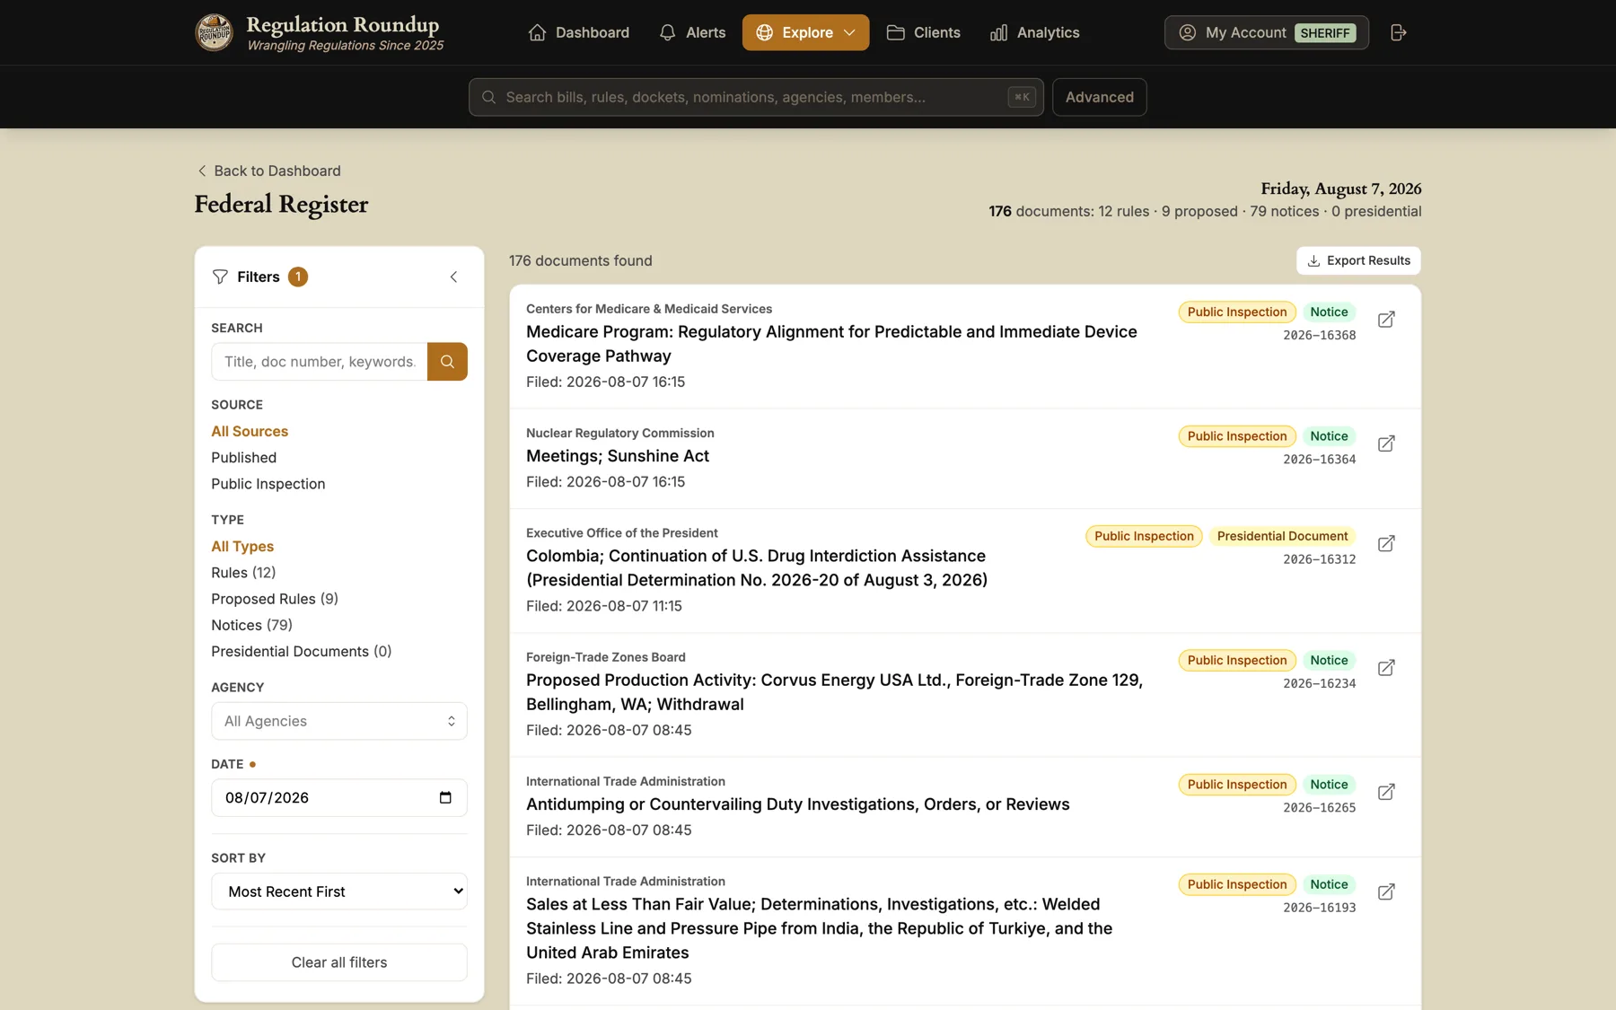Image resolution: width=1616 pixels, height=1010 pixels.
Task: Click Executive Office of the President label
Action: pos(621,532)
